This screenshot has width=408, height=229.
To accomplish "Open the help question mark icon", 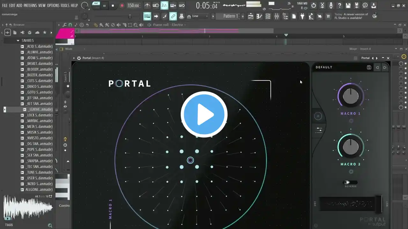I will [339, 5].
